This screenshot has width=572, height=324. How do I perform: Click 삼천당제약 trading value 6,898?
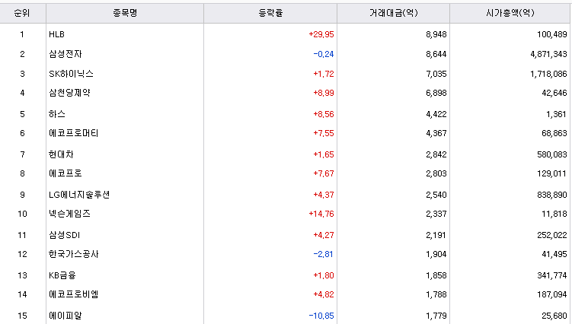pyautogui.click(x=436, y=93)
